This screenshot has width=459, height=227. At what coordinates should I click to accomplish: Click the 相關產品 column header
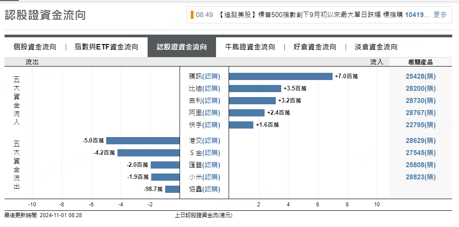[x=420, y=62]
